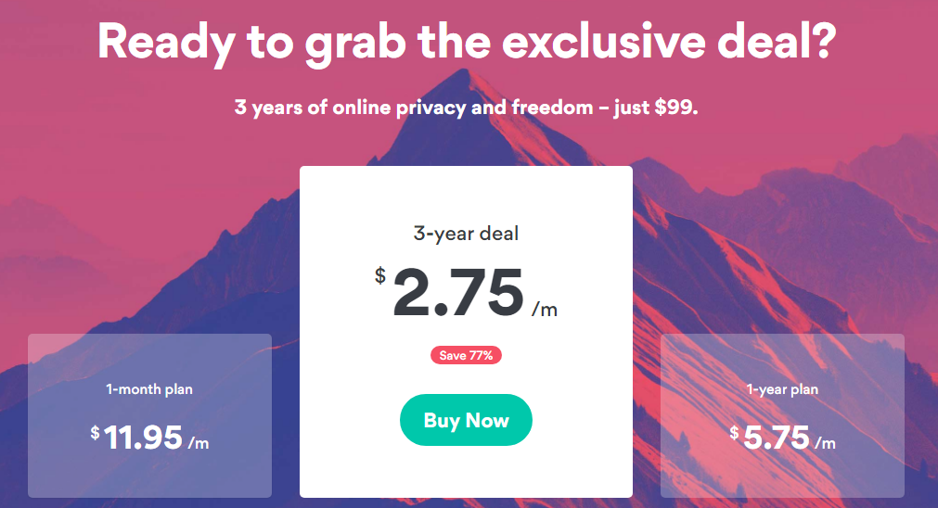Click the word Ready in the headline
The width and height of the screenshot is (938, 508).
pos(166,43)
